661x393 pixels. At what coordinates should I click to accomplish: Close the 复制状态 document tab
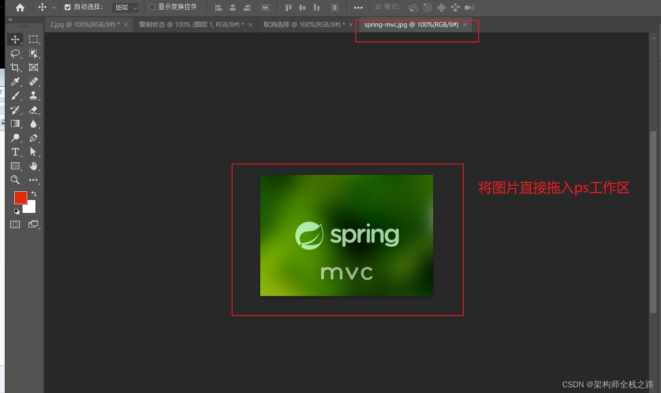click(250, 25)
